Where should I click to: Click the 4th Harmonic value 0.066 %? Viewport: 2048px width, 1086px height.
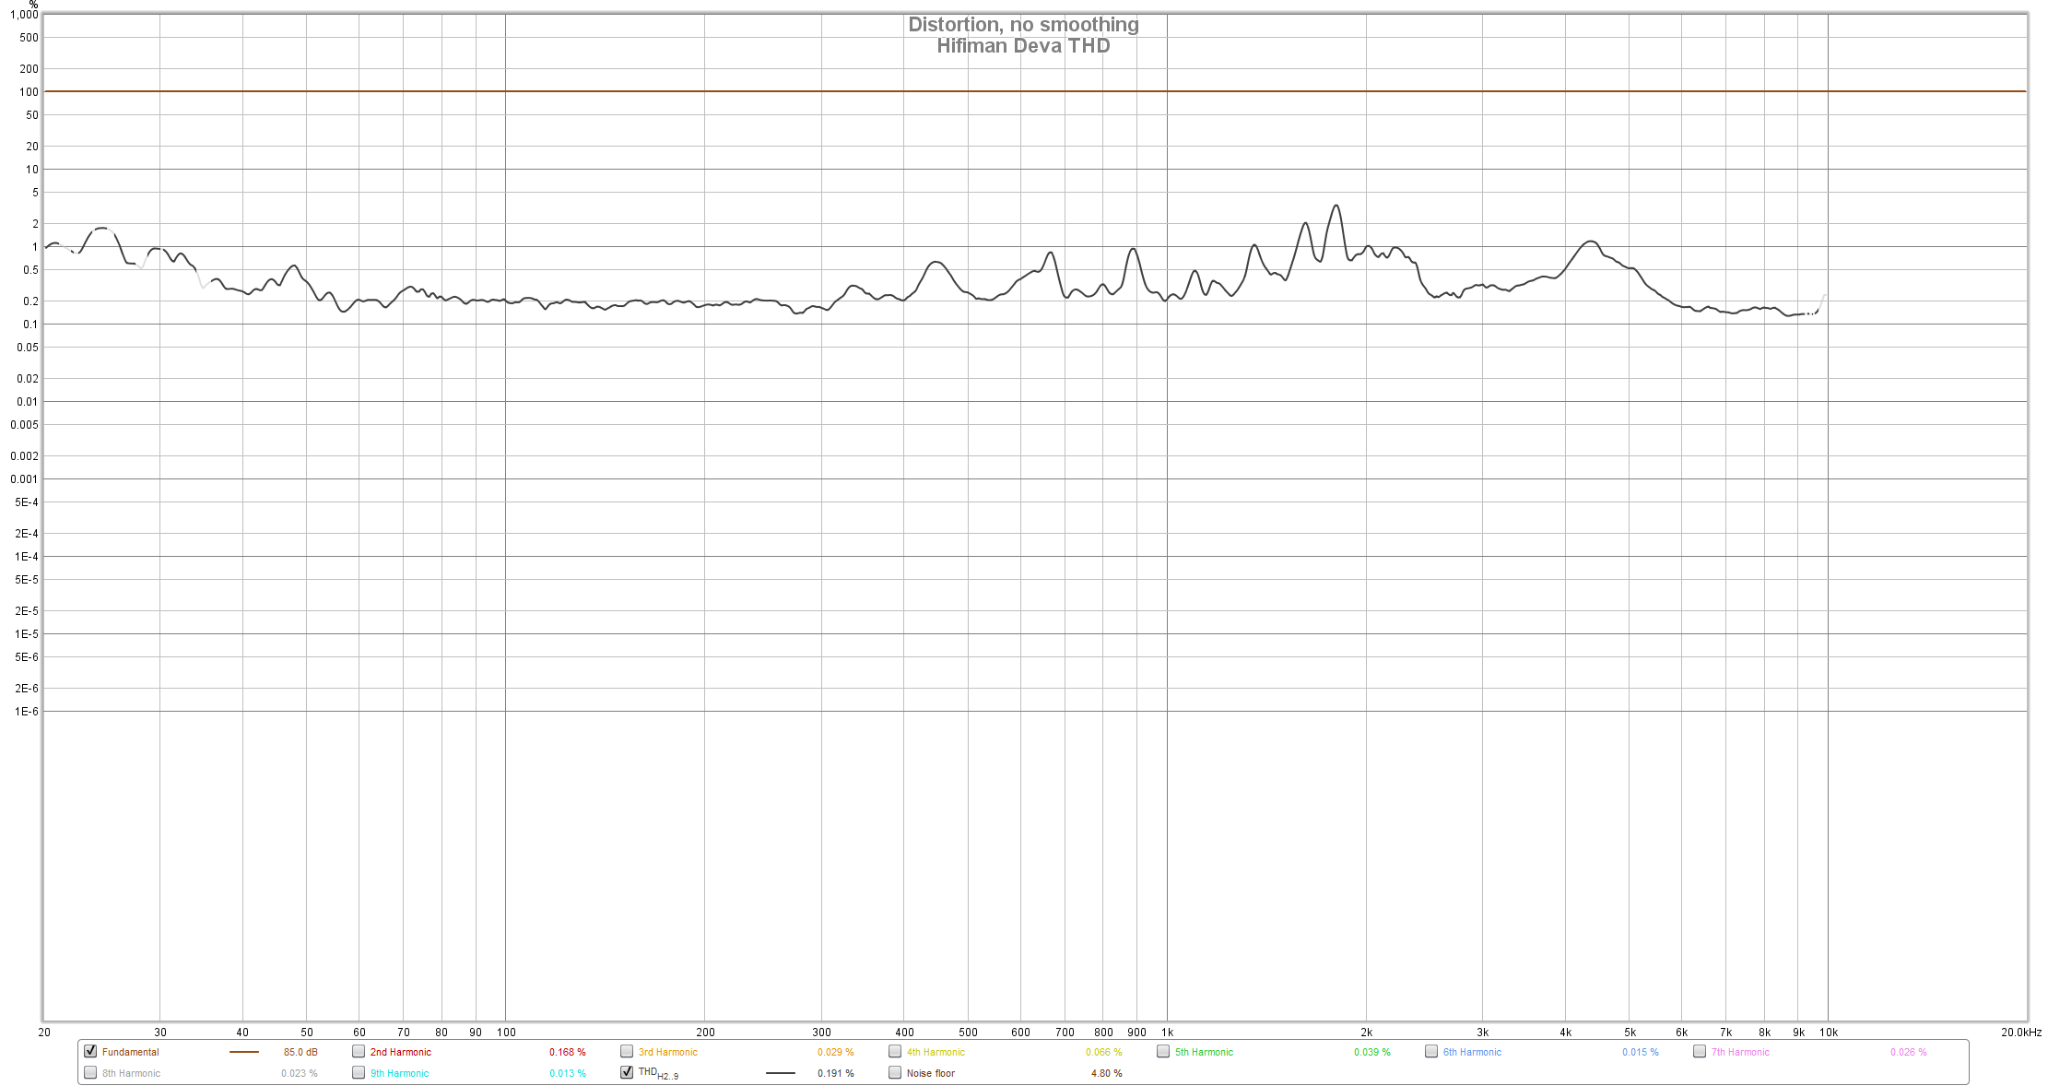tap(1104, 1052)
